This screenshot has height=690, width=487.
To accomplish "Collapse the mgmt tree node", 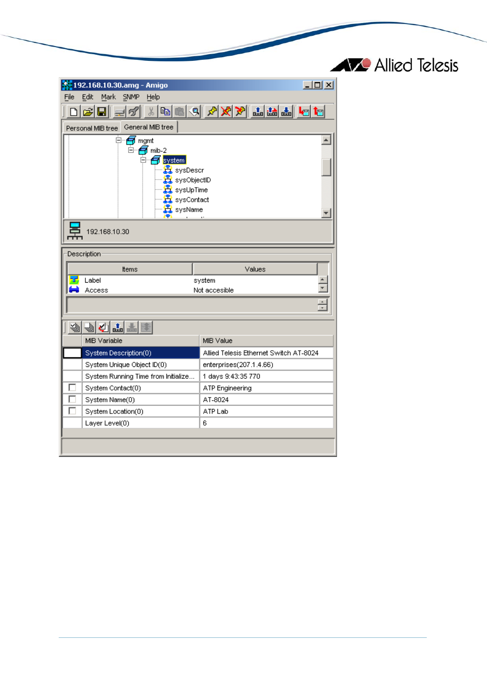I will (x=118, y=140).
